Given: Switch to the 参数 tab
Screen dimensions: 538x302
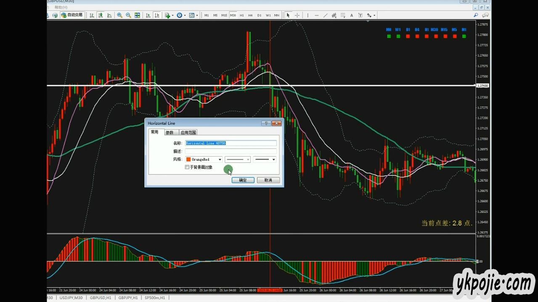Looking at the screenshot, I should (x=169, y=132).
